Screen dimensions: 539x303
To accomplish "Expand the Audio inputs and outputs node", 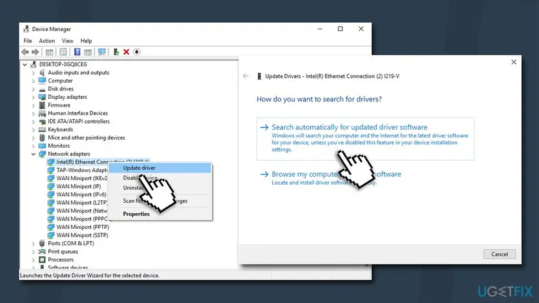I will [x=33, y=72].
